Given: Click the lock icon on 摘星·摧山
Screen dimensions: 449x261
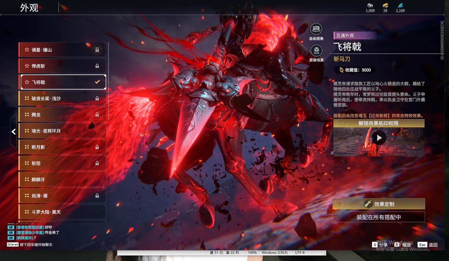Looking at the screenshot, I should coord(97,50).
